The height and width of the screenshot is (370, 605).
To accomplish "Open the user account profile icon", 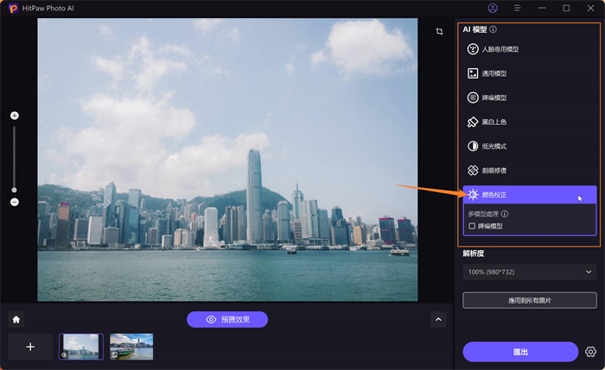I will (493, 8).
